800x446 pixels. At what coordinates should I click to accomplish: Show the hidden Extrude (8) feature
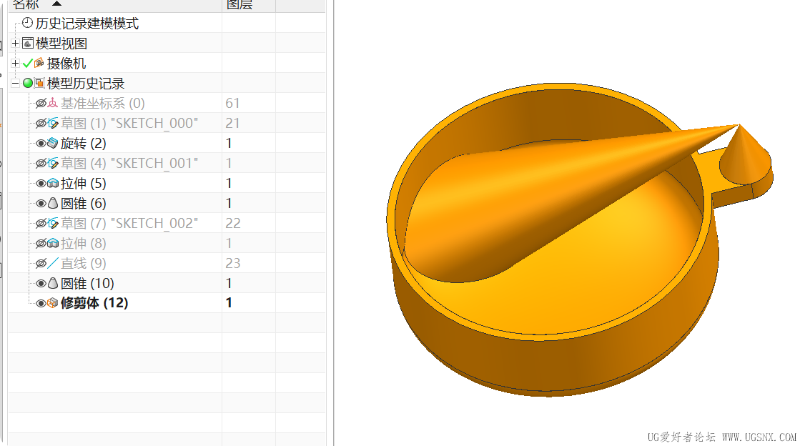[x=41, y=244]
